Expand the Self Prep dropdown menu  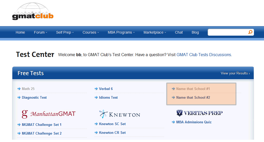[x=65, y=32]
